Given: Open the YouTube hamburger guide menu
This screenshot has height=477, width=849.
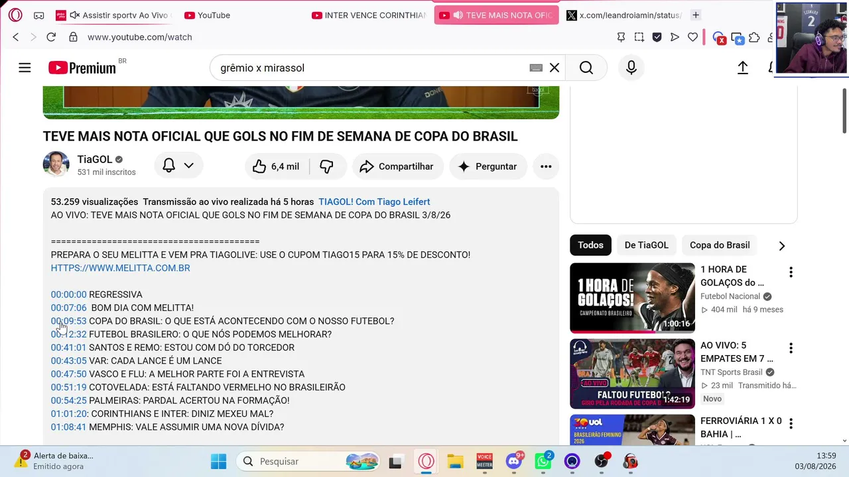Looking at the screenshot, I should [x=25, y=68].
